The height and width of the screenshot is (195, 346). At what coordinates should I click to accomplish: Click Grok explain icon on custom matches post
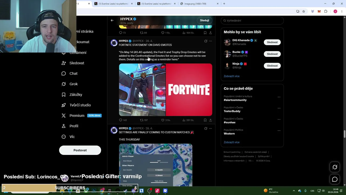(x=206, y=128)
